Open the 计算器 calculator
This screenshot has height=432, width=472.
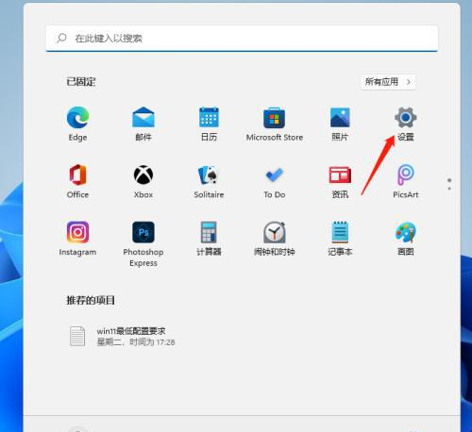pyautogui.click(x=209, y=239)
